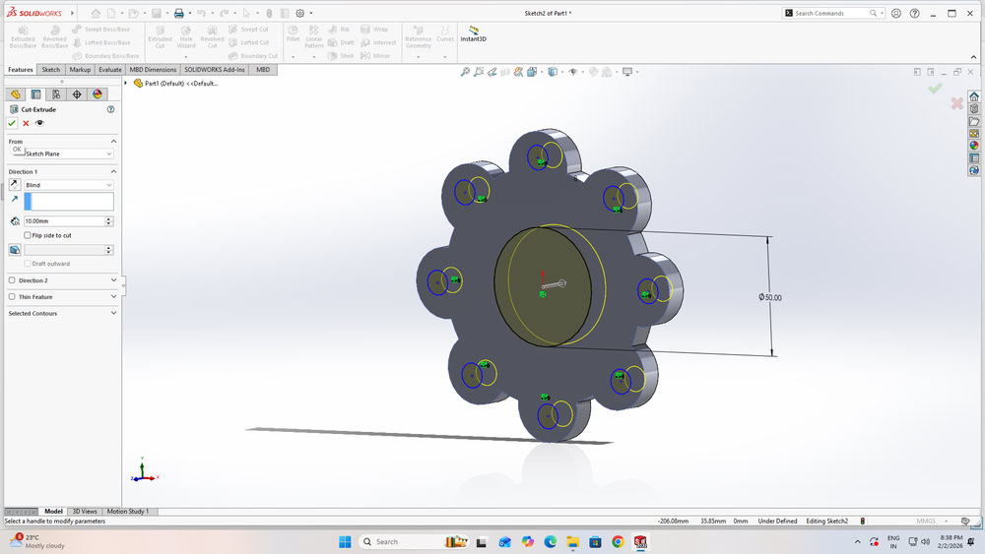This screenshot has height=554, width=985.
Task: Open Options gear icon in title toolbar
Action: [300, 13]
